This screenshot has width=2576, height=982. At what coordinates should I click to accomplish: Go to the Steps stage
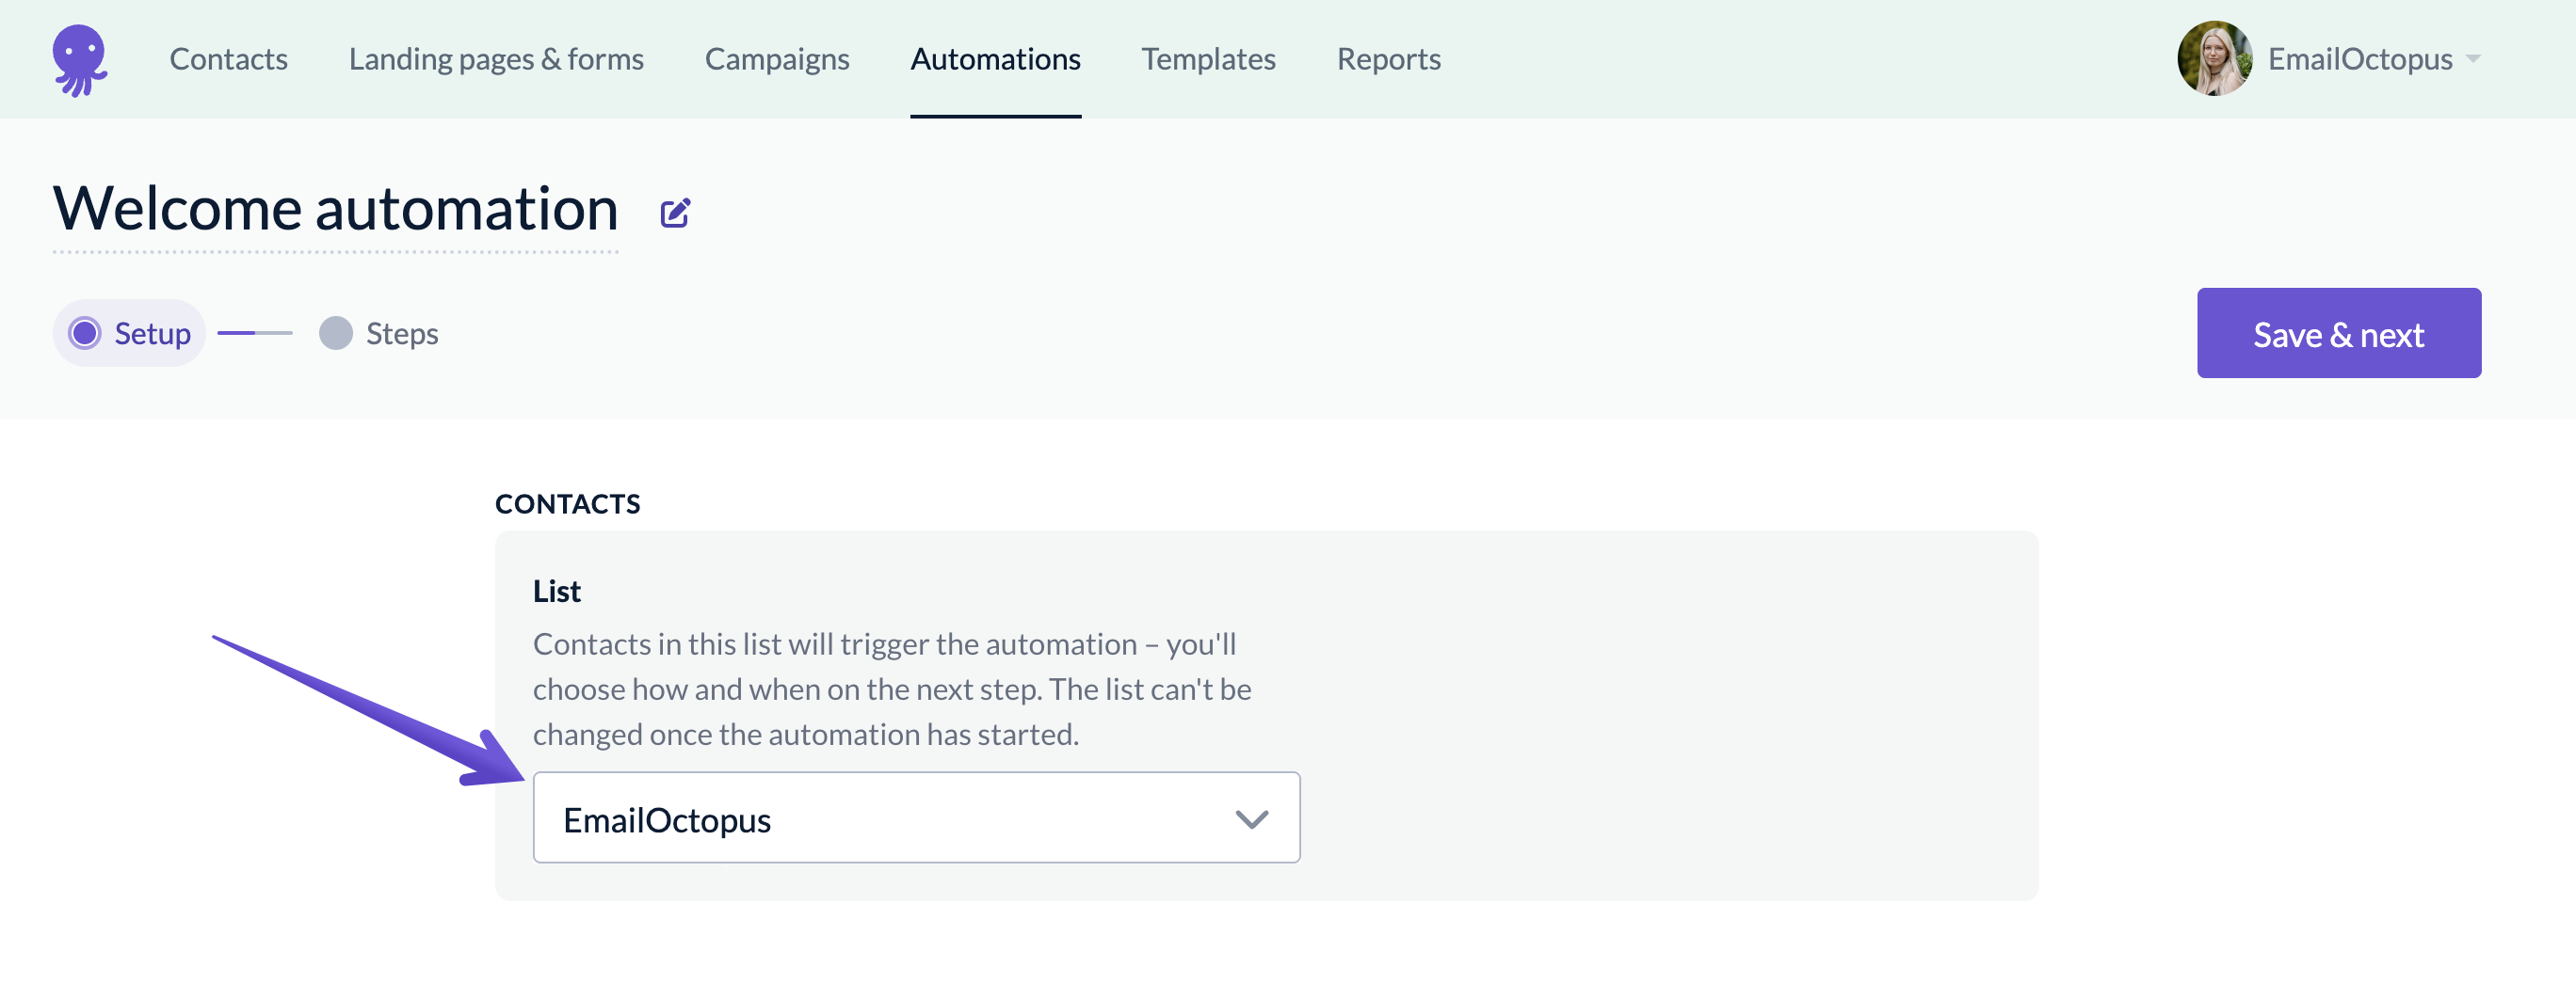378,333
